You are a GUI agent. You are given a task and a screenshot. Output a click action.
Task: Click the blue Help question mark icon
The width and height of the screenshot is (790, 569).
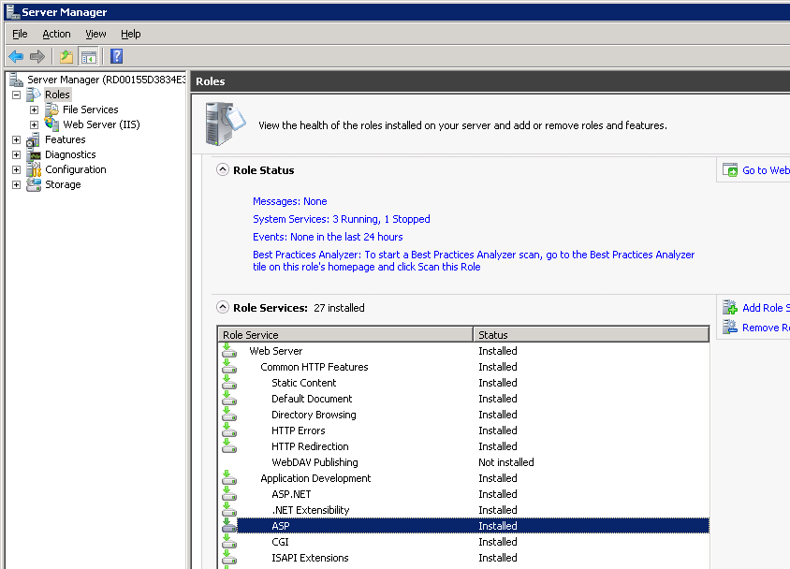pos(117,56)
